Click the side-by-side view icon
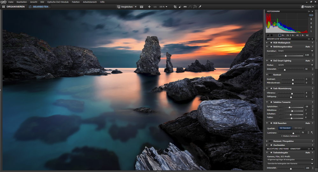The height and width of the screenshot is (172, 318). click(x=142, y=7)
